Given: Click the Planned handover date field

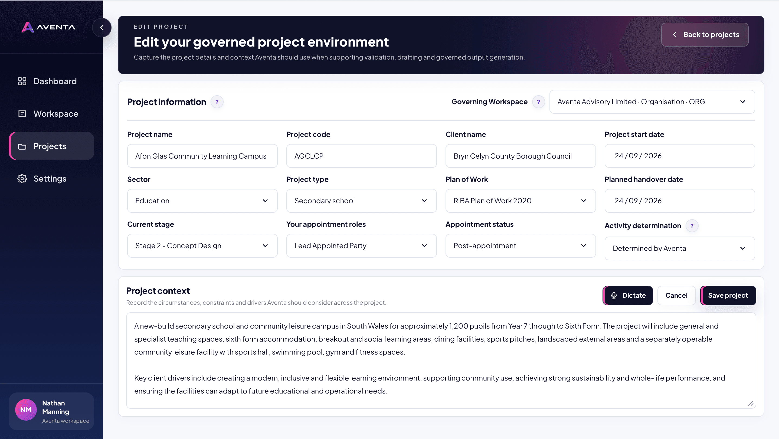Looking at the screenshot, I should (679, 201).
